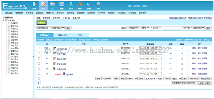Open the 取消头条 dropdown
This screenshot has width=214, height=99.
click(150, 79)
